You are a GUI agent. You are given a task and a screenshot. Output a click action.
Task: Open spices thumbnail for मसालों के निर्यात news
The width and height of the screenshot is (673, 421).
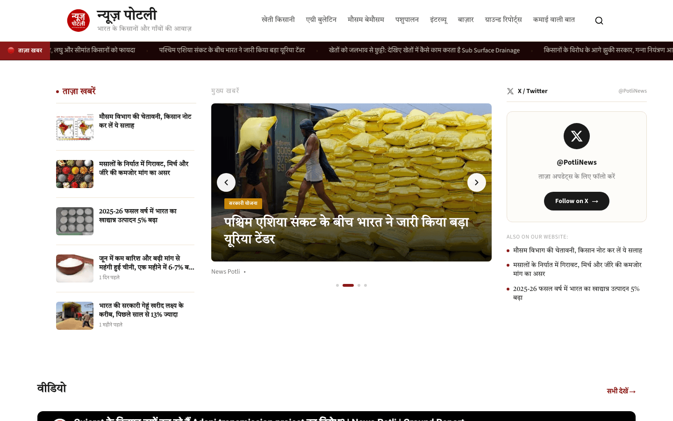point(75,174)
